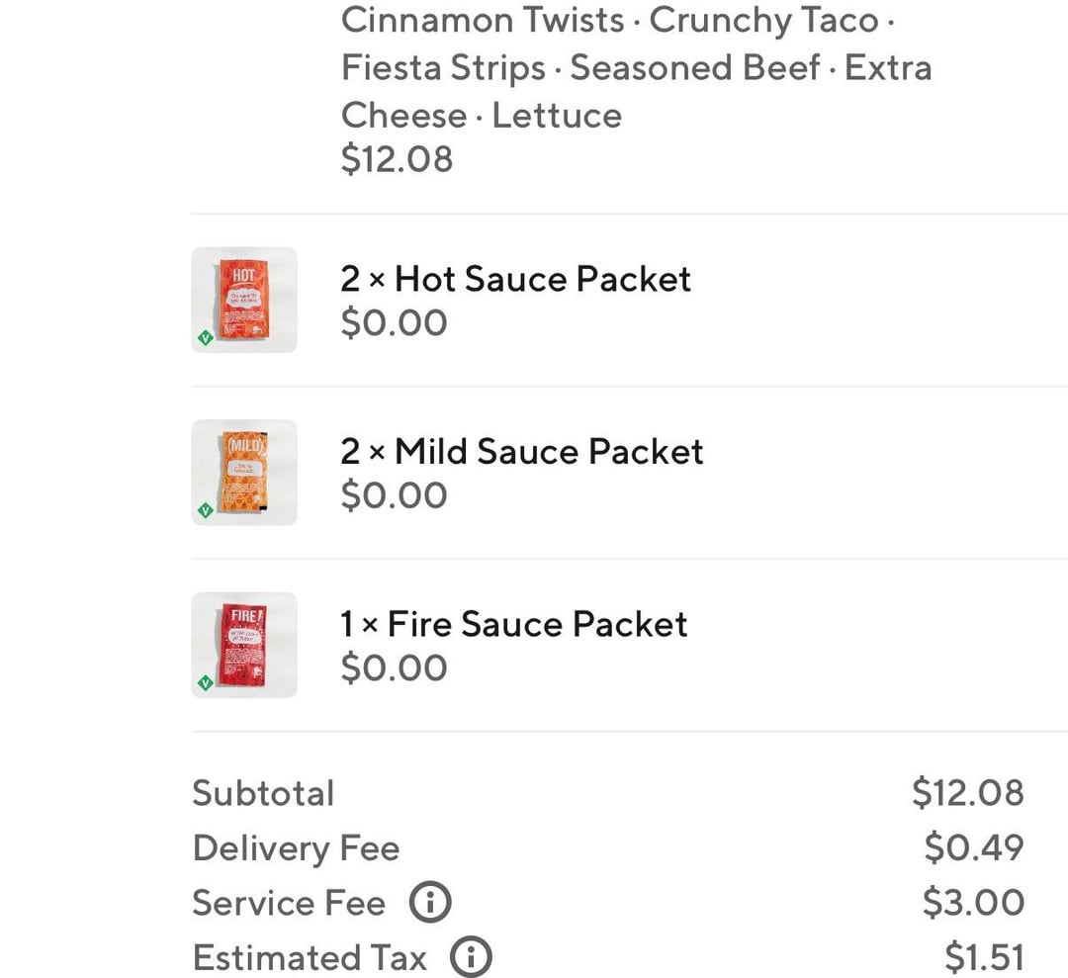Click the vegetarian badge on Hot Sauce image

(x=206, y=337)
